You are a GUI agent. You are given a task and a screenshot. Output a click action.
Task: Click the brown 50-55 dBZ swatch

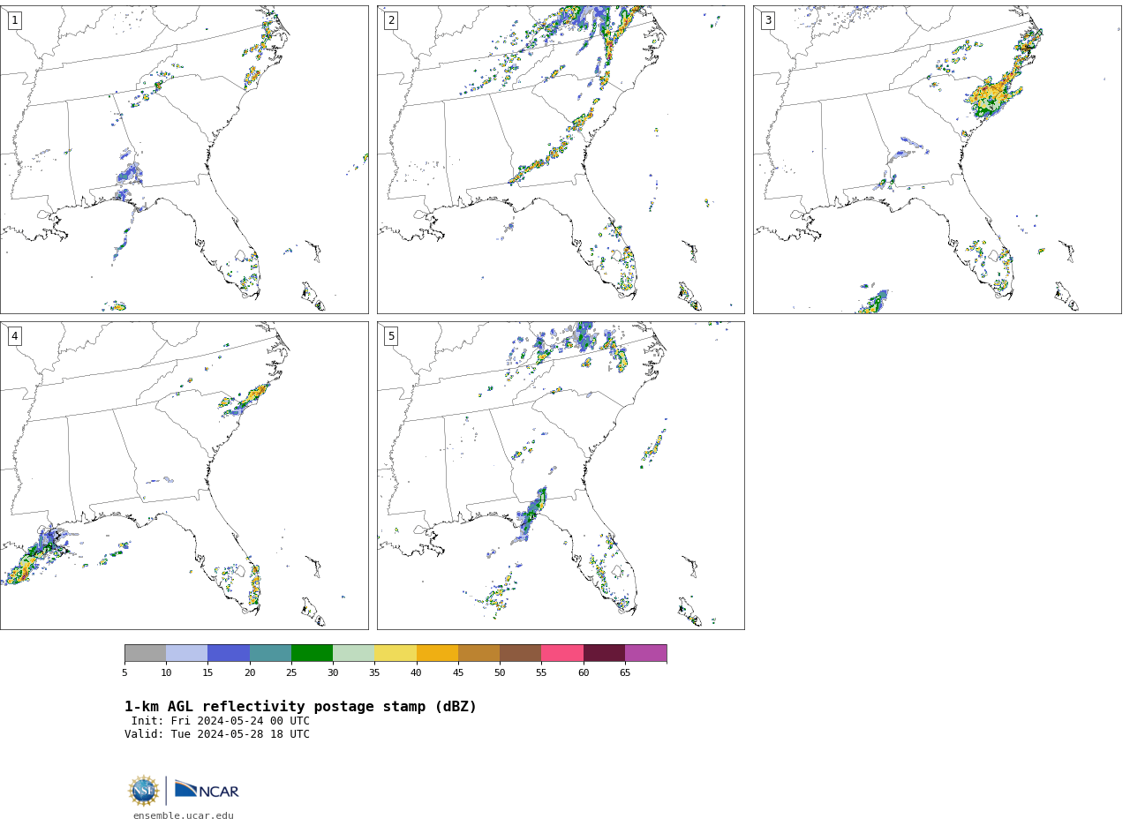tap(521, 653)
